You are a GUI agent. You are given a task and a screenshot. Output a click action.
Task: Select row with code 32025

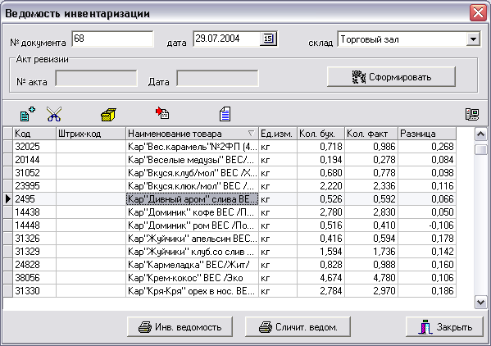(230, 147)
